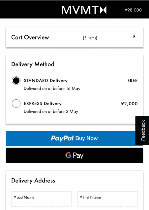Click the Delivery Address heading

(x=33, y=181)
